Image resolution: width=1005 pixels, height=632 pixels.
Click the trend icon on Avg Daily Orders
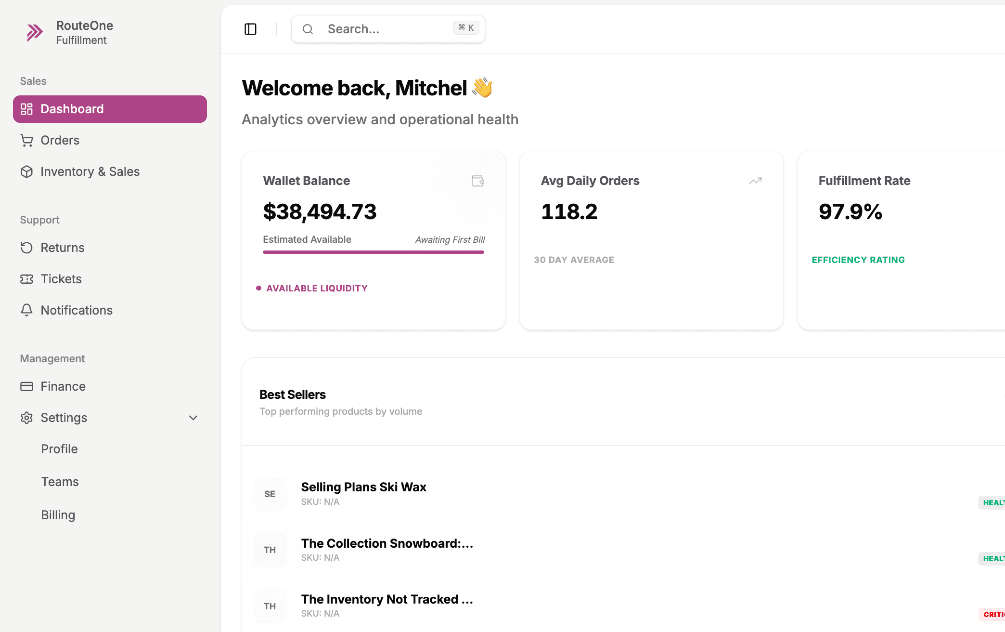[755, 181]
